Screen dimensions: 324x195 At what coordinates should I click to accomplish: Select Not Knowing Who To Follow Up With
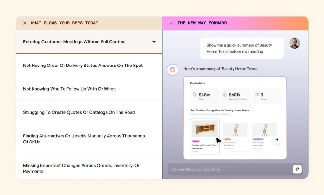point(89,89)
